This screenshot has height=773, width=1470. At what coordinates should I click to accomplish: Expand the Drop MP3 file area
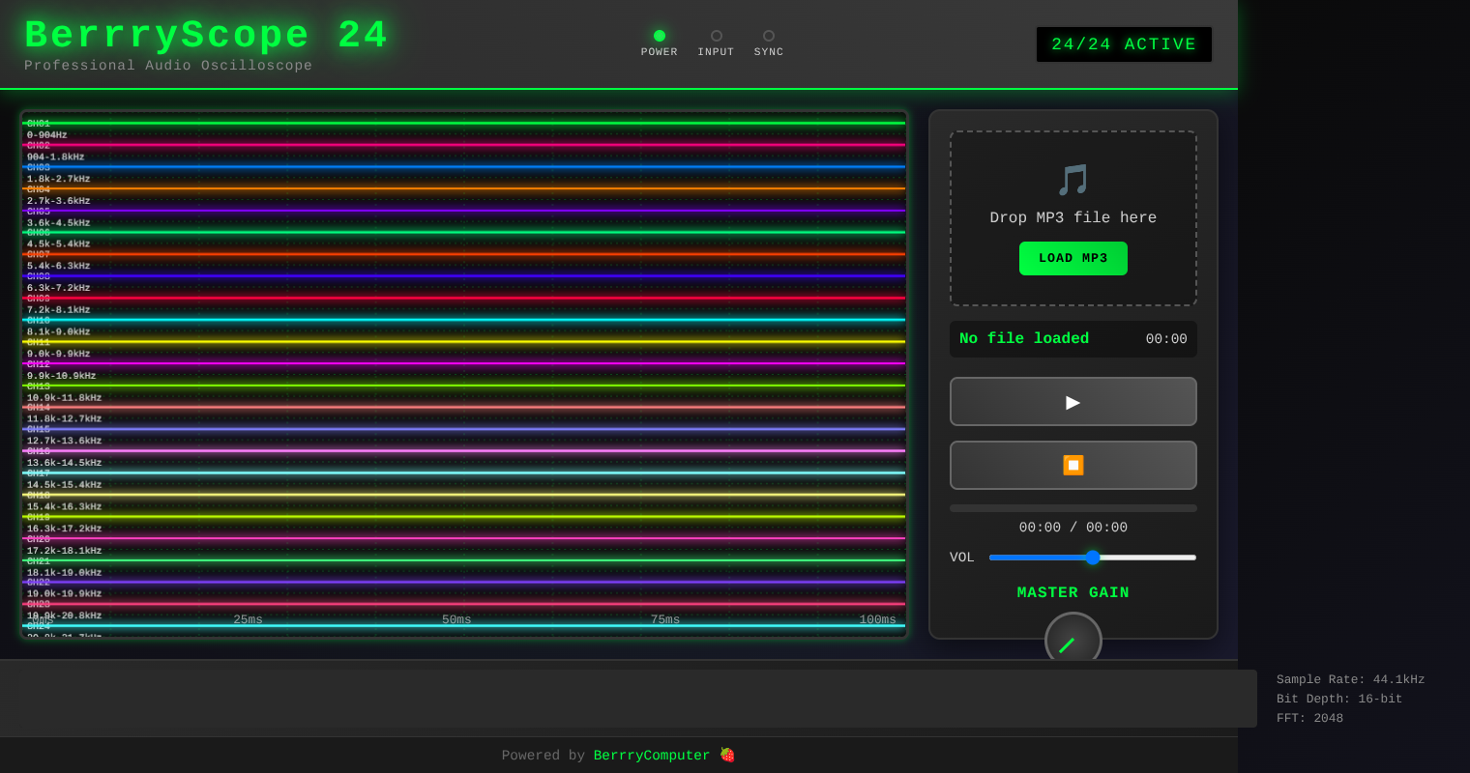[x=1073, y=218]
